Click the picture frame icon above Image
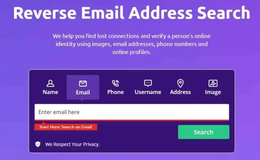Viewport: 260px width, 160px height. pos(213,83)
